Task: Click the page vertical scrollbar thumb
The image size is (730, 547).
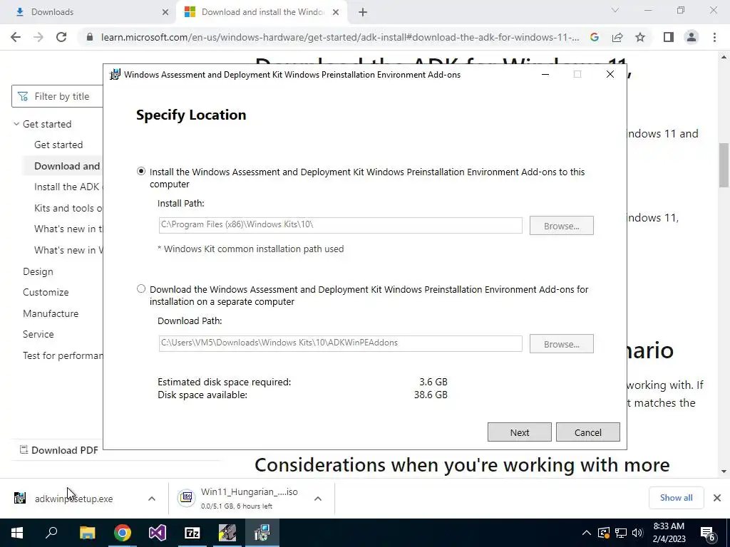Action: tap(724, 165)
